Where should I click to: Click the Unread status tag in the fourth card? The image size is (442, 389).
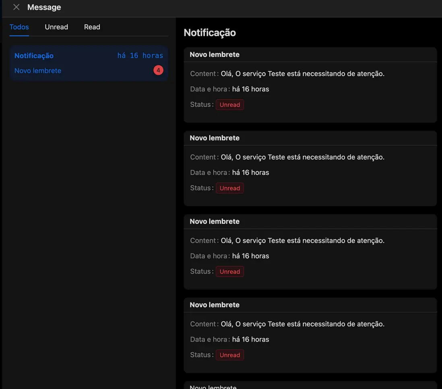(230, 355)
